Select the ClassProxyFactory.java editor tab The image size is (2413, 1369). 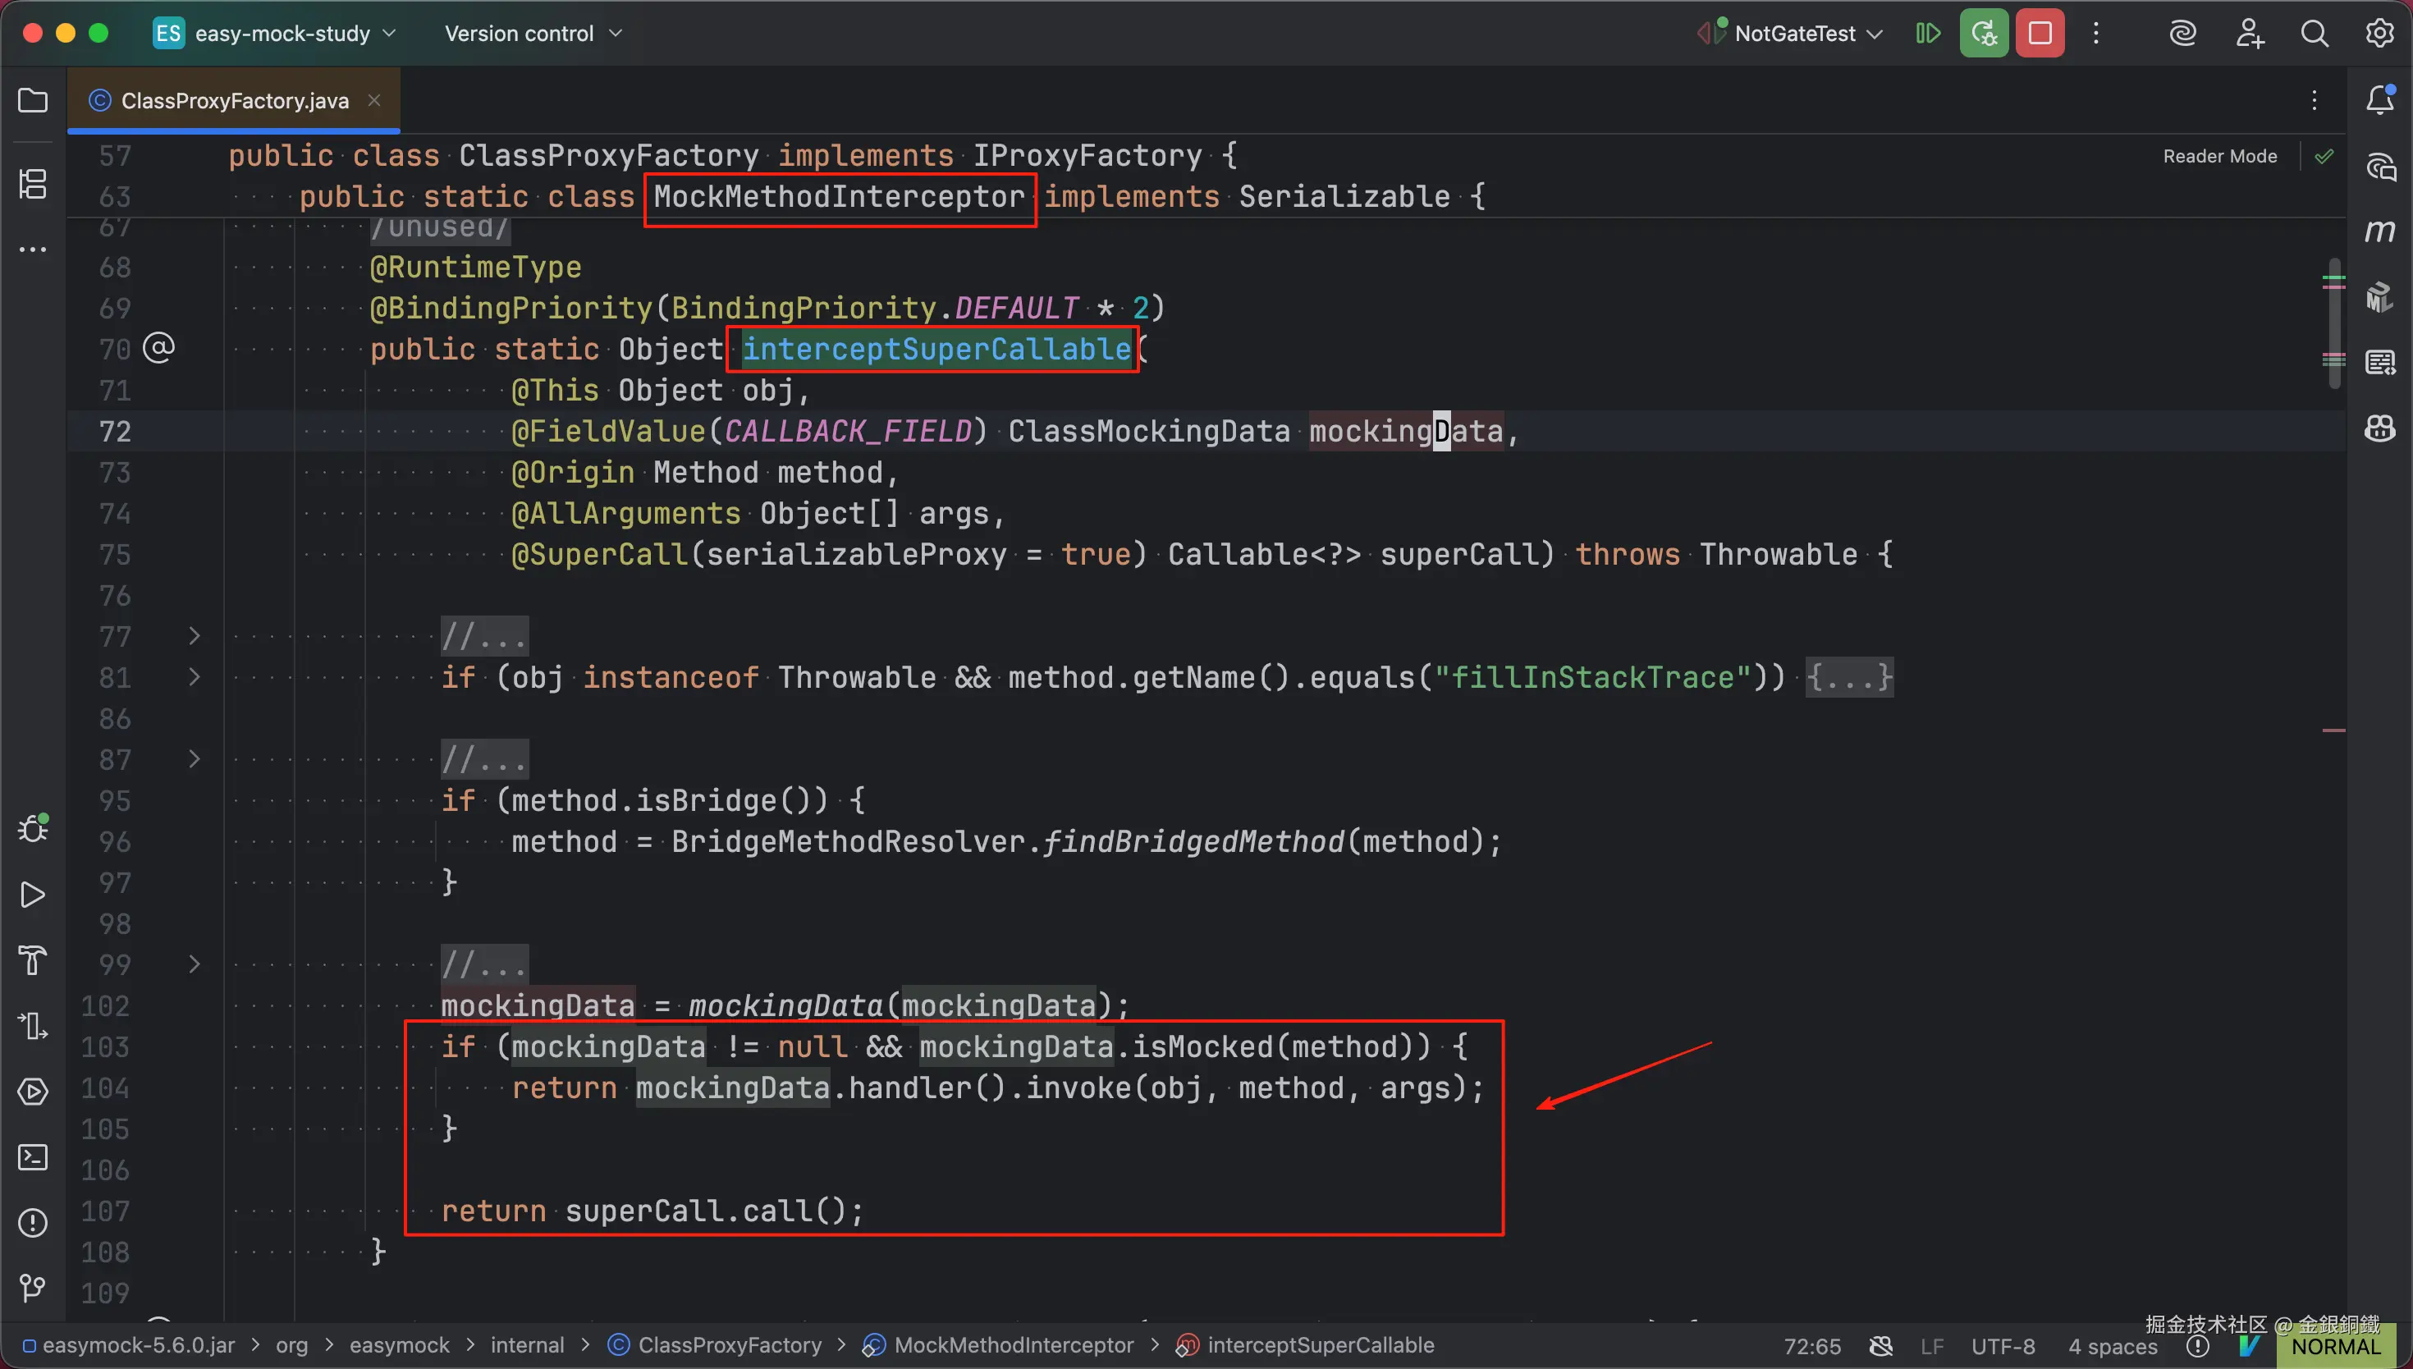(x=234, y=101)
